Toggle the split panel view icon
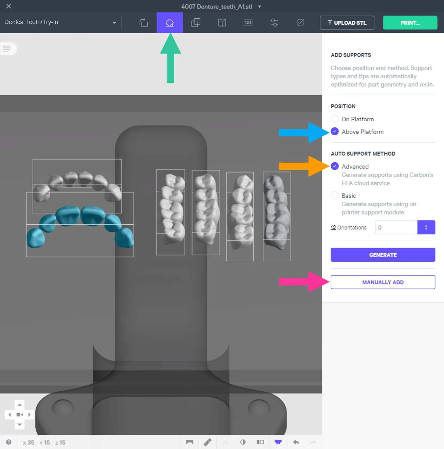This screenshot has width=444, height=449. [x=260, y=442]
